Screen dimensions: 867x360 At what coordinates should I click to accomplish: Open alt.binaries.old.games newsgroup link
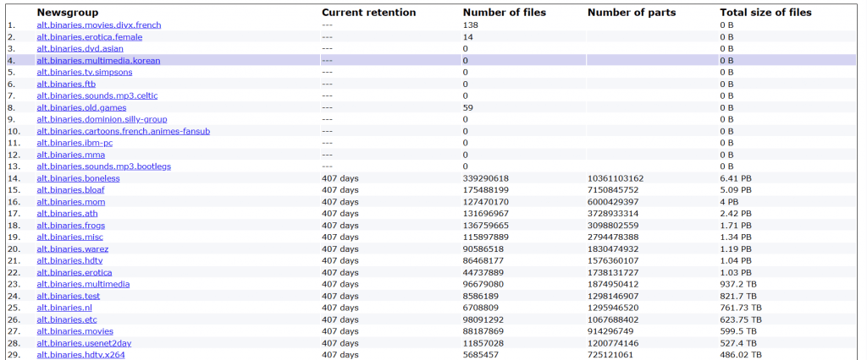pos(81,107)
